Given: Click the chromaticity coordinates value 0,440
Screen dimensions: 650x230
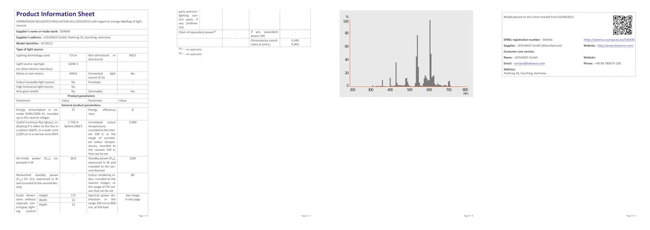Looking at the screenshot, I should (295, 41).
